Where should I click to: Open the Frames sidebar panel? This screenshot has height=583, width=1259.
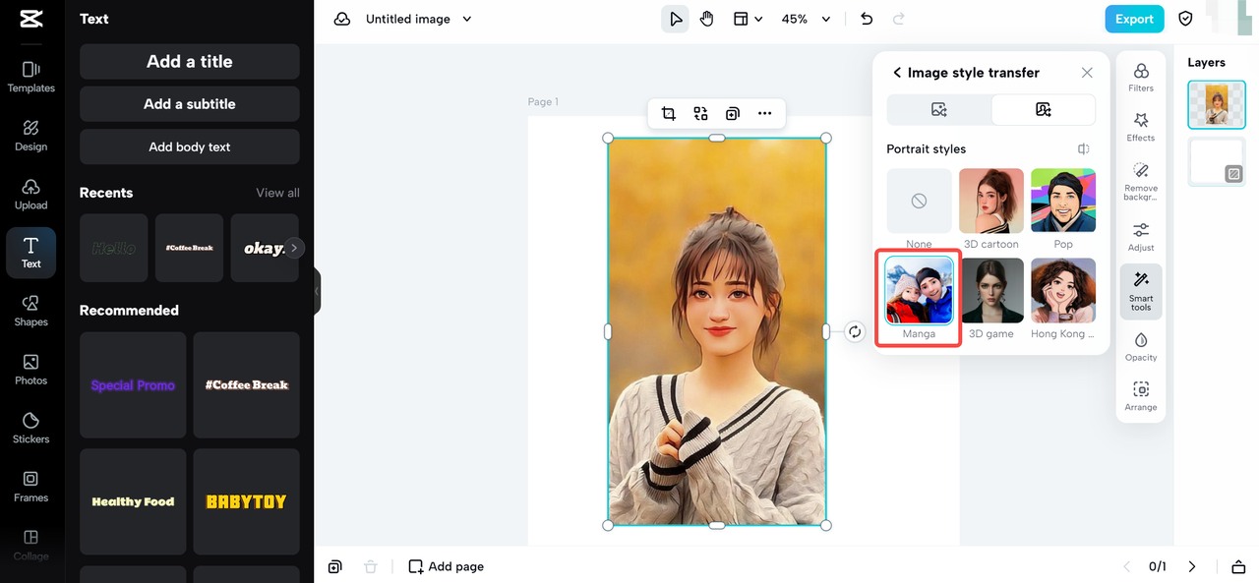[31, 487]
